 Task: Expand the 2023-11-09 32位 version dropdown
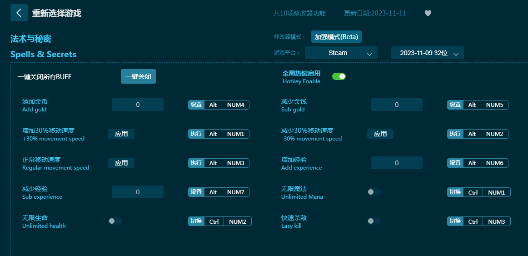click(427, 53)
